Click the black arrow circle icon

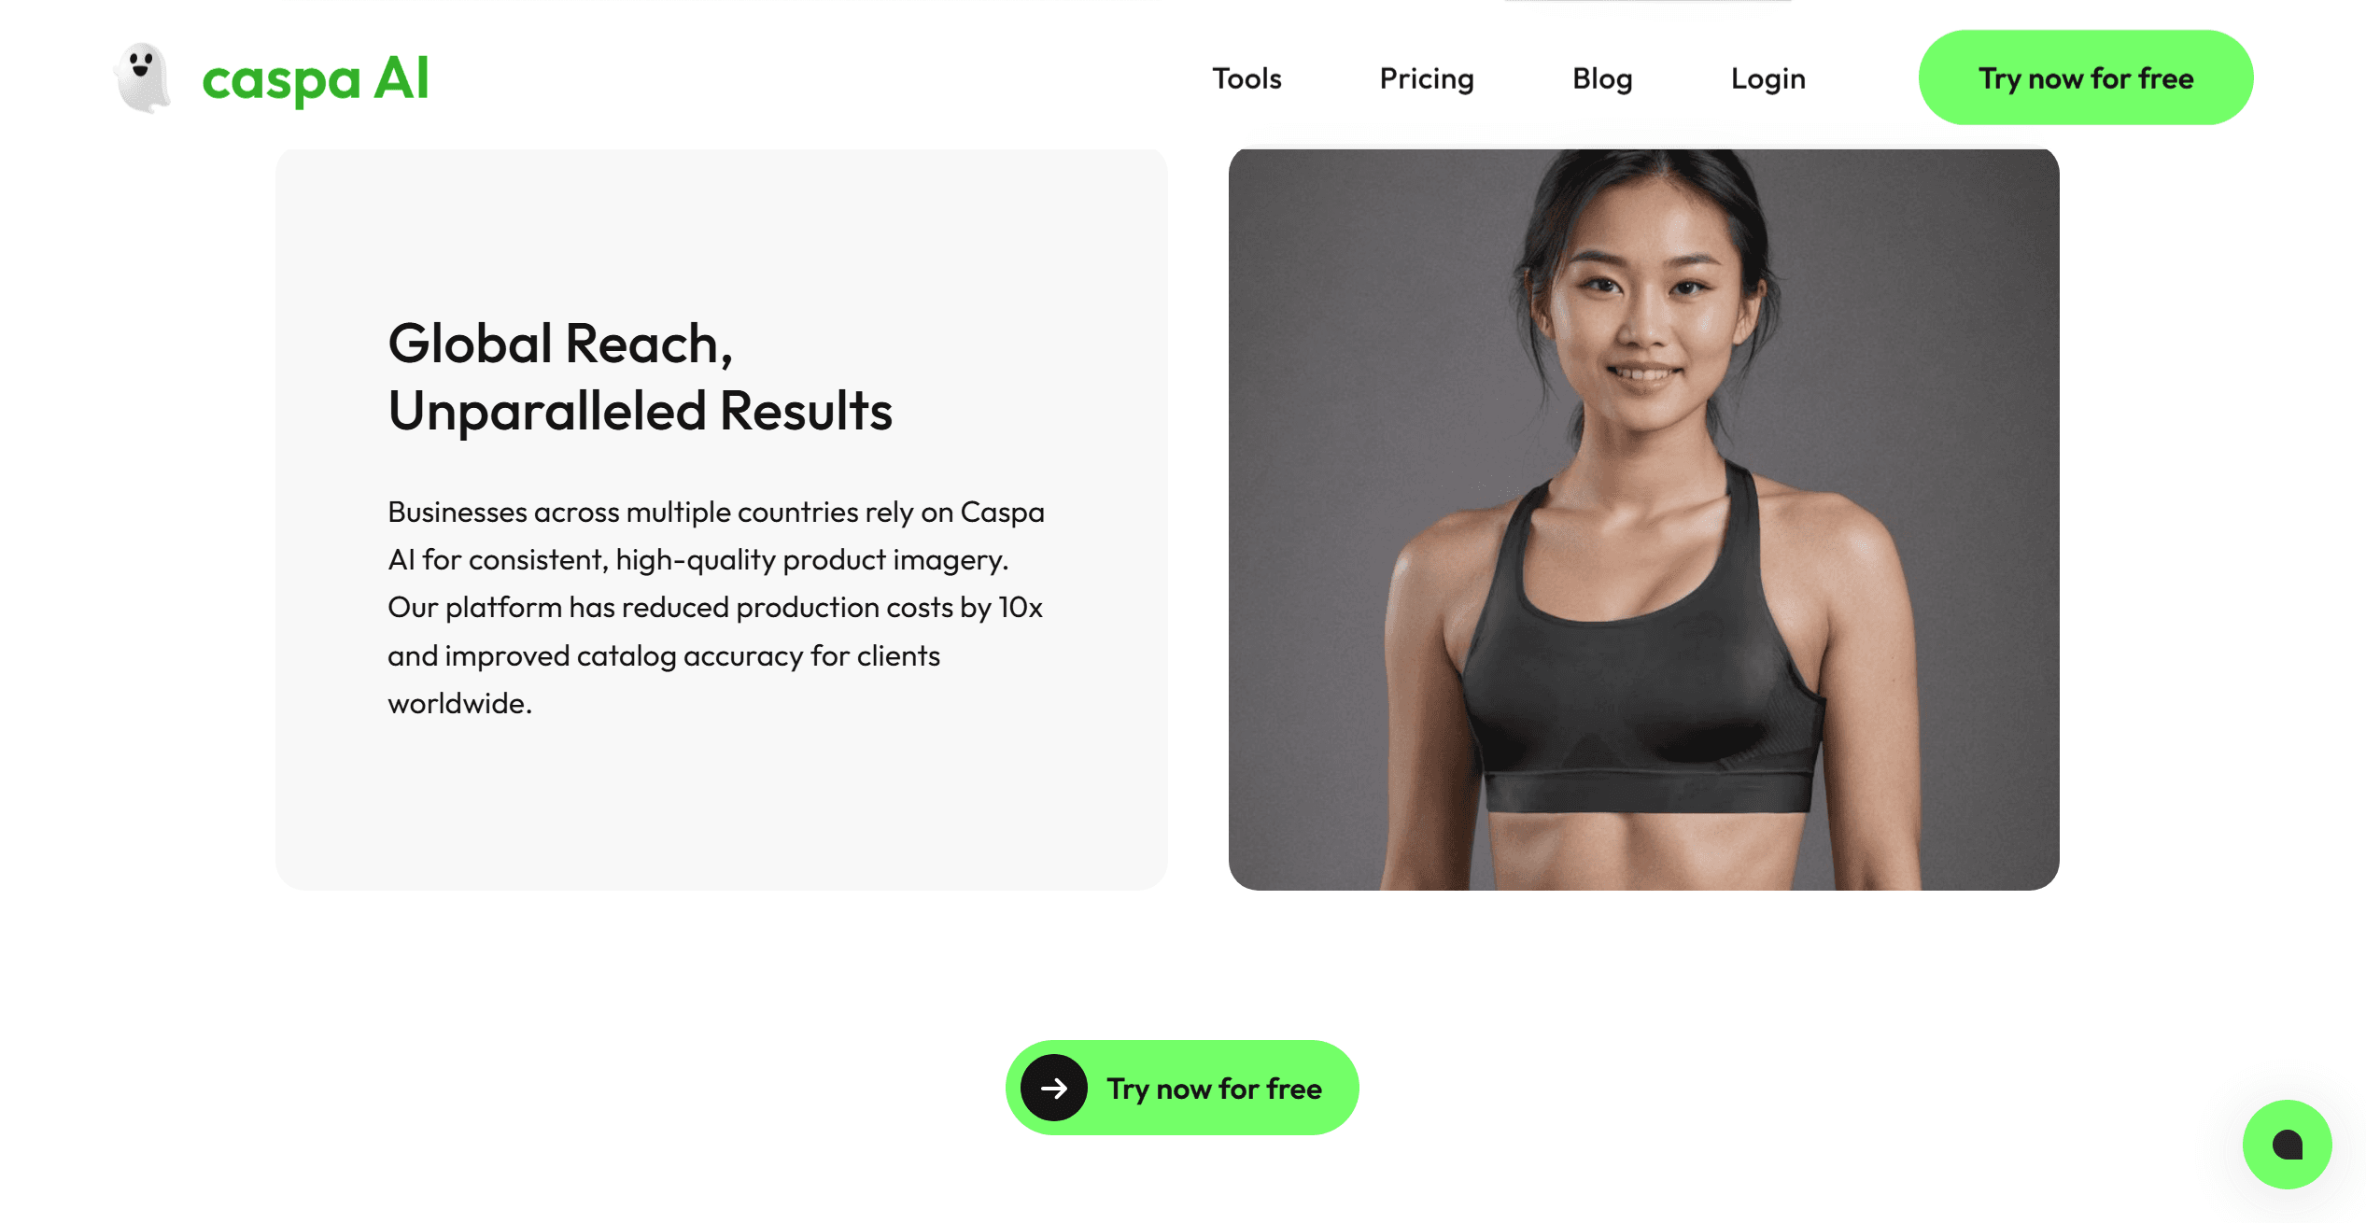pyautogui.click(x=1054, y=1088)
